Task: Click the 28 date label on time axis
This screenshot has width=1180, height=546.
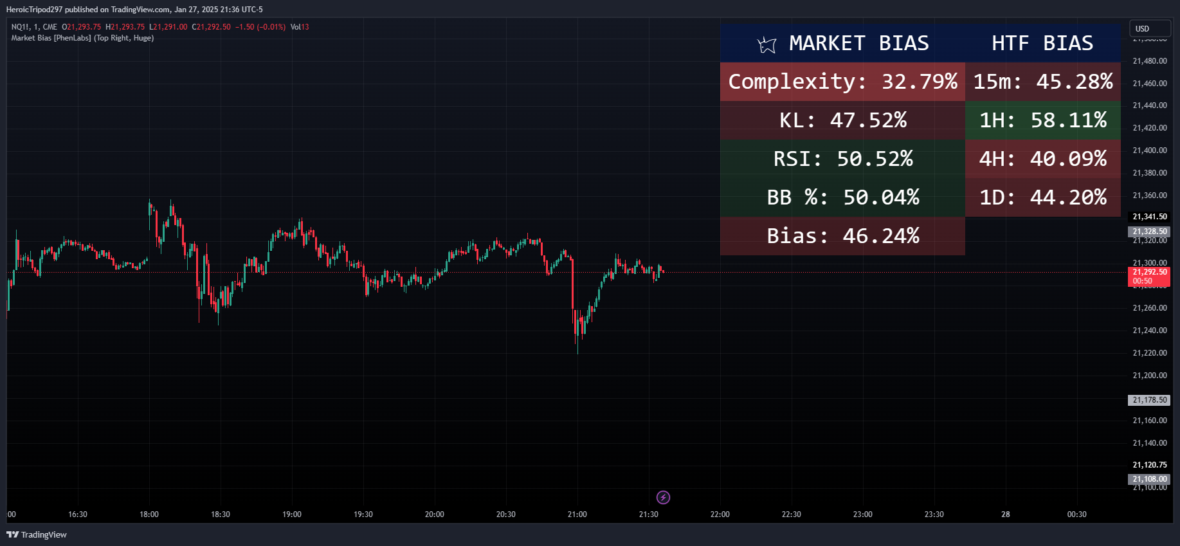Action: (1005, 514)
